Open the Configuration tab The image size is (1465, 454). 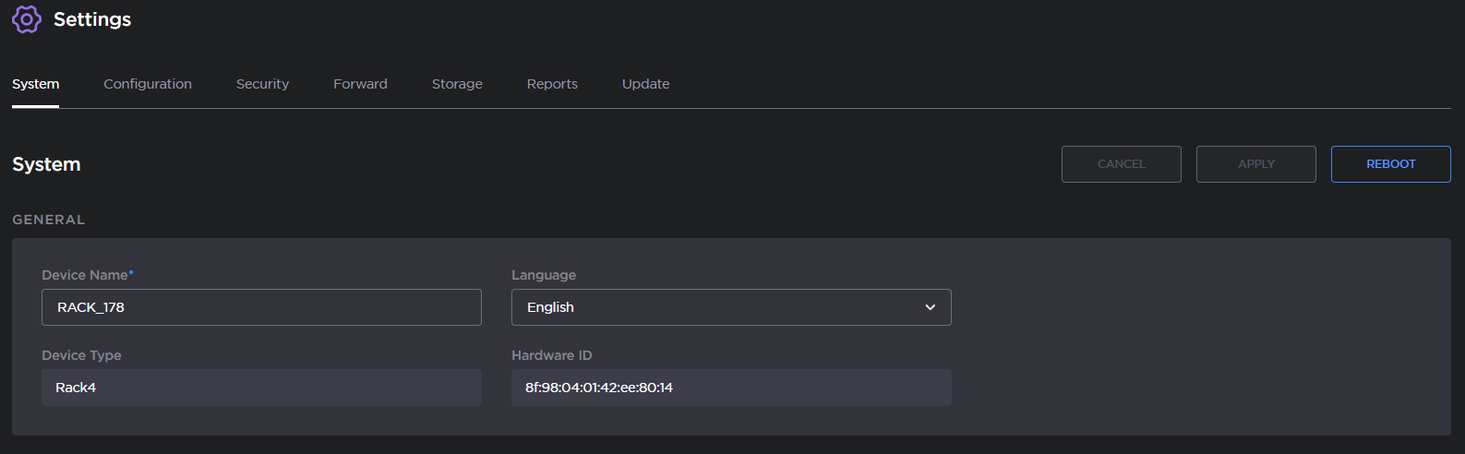pos(148,84)
